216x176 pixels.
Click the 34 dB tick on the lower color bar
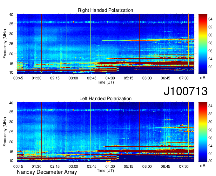tap(210, 106)
